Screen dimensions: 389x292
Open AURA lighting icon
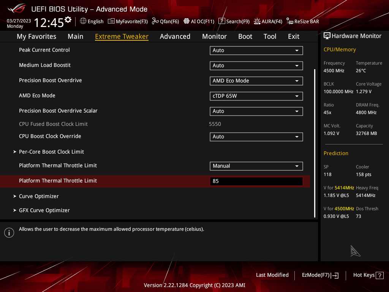[x=257, y=21]
